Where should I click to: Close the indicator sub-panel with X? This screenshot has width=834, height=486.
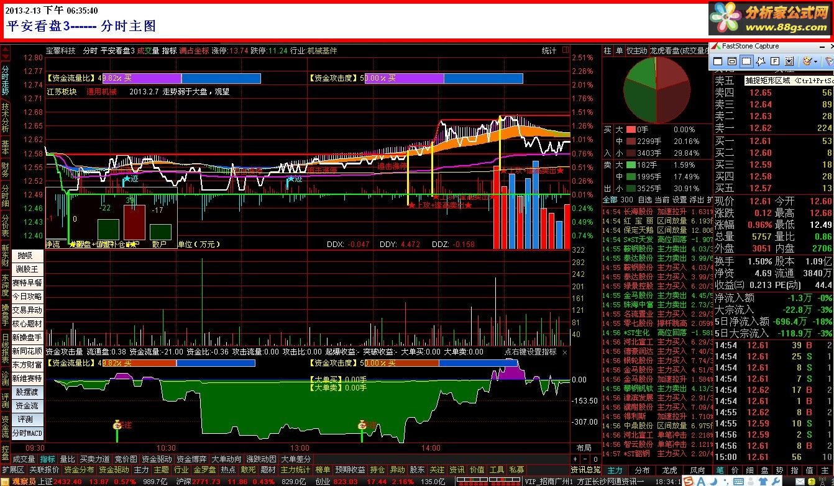(x=565, y=352)
